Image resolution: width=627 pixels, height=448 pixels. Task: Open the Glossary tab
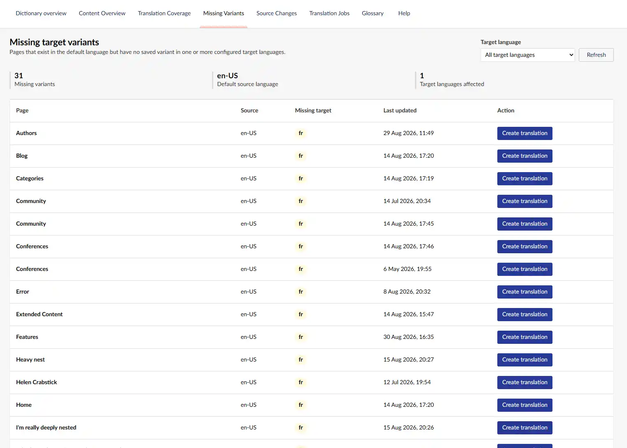click(373, 13)
